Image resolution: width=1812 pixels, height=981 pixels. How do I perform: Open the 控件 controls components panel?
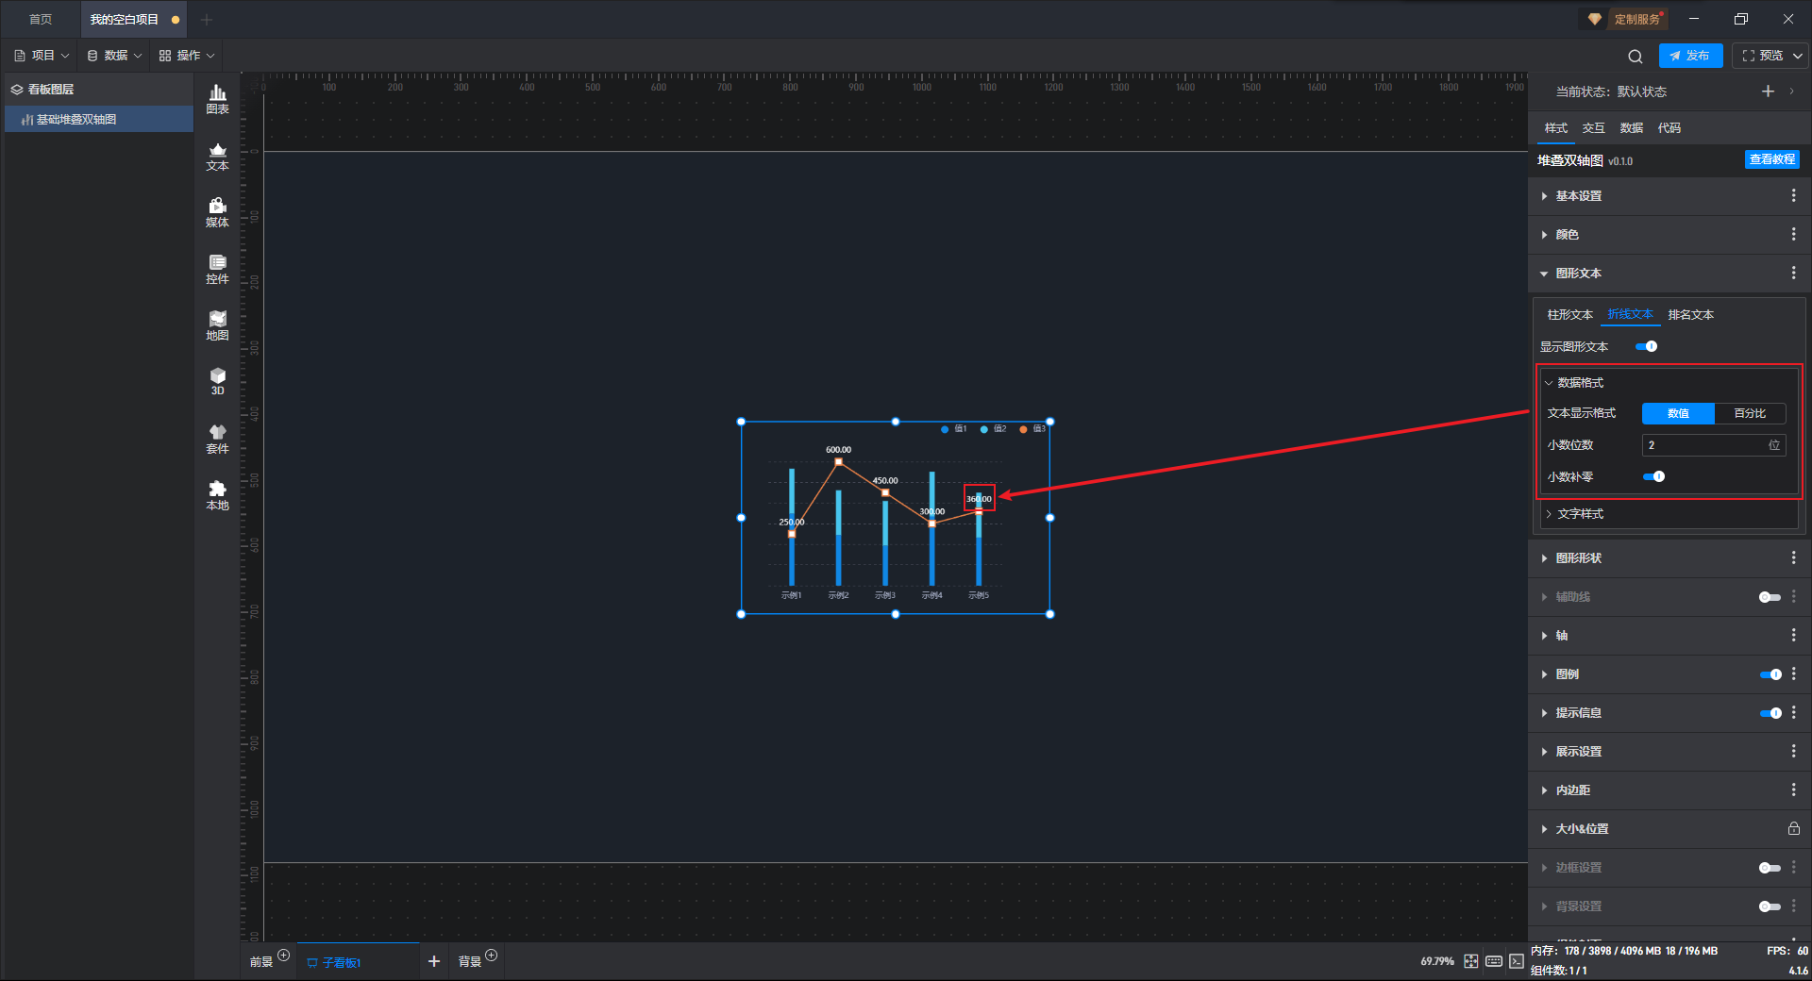(217, 269)
